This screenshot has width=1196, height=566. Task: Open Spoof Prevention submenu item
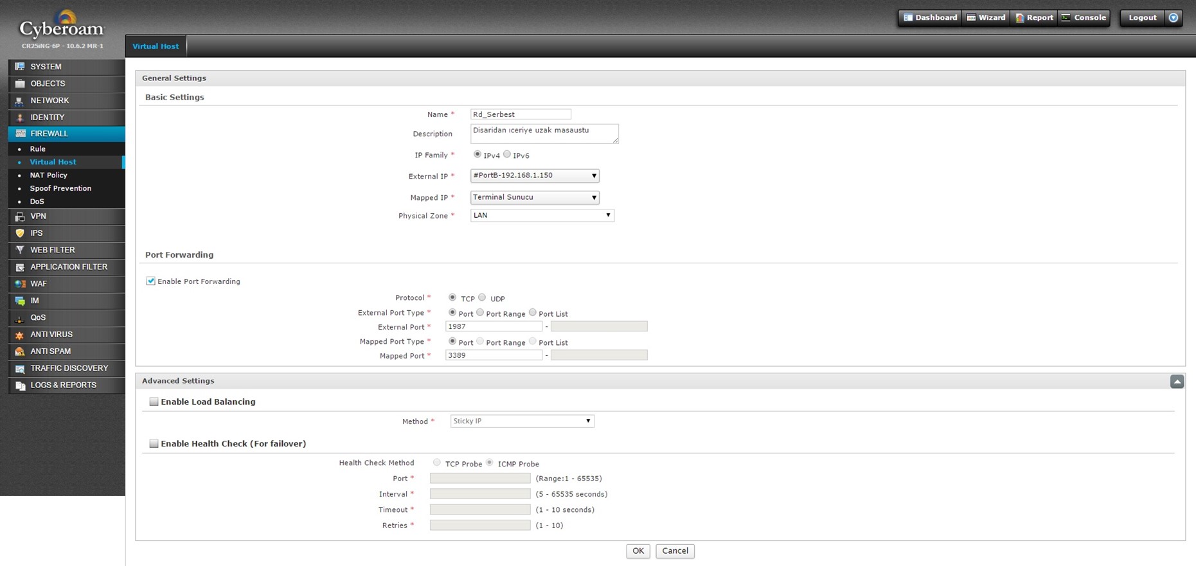coord(60,188)
